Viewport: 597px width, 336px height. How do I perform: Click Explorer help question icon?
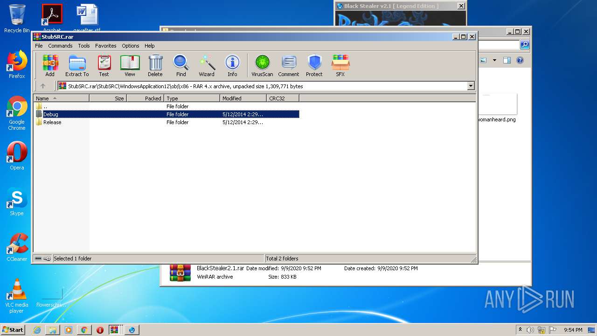click(x=520, y=60)
